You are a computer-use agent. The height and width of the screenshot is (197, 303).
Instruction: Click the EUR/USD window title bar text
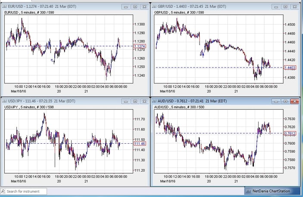pyautogui.click(x=42, y=6)
